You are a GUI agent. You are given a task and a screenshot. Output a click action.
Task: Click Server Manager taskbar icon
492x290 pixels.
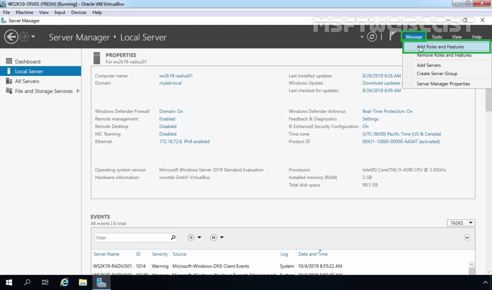click(x=101, y=282)
